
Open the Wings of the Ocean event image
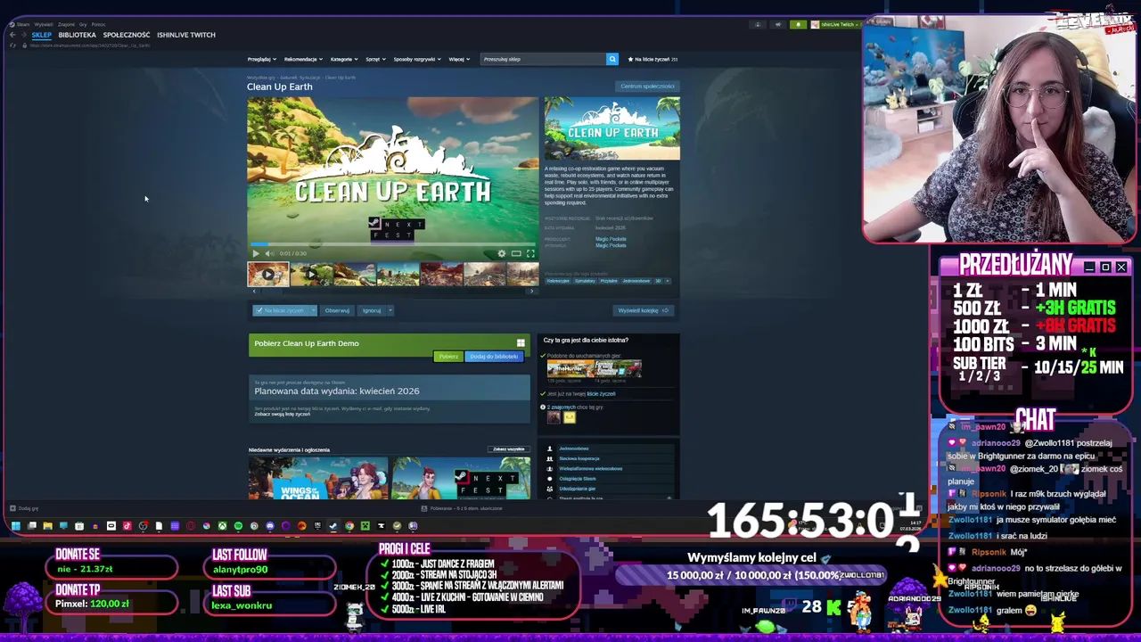[318, 478]
